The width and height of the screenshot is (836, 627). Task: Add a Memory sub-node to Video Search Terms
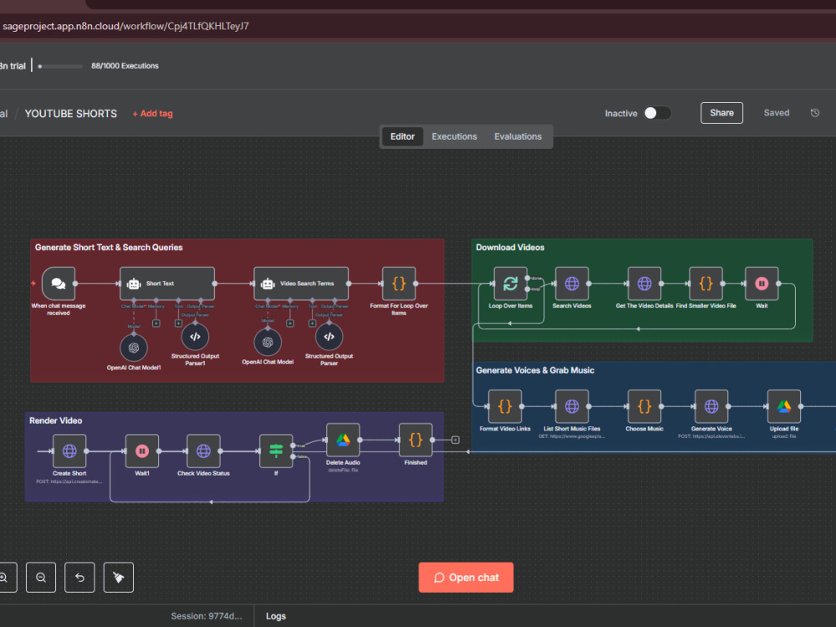pos(290,323)
